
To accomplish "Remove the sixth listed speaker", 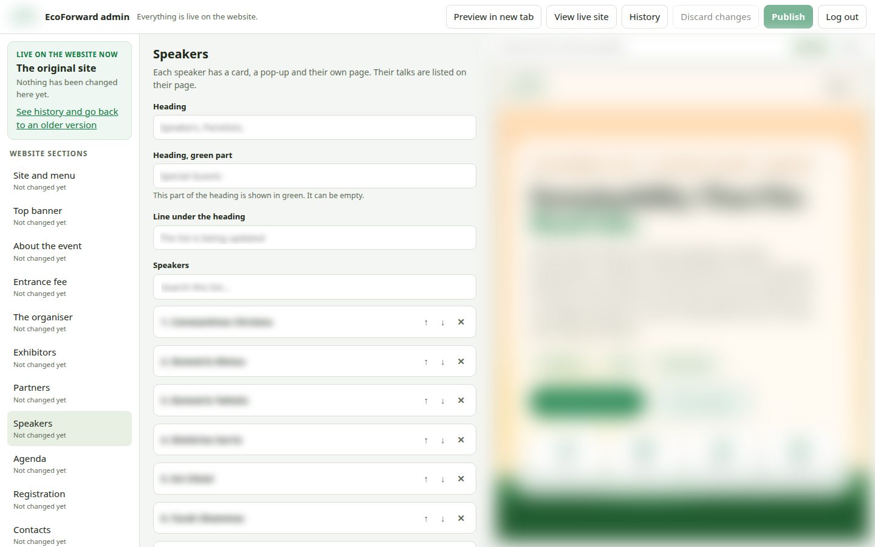I will pyautogui.click(x=461, y=518).
